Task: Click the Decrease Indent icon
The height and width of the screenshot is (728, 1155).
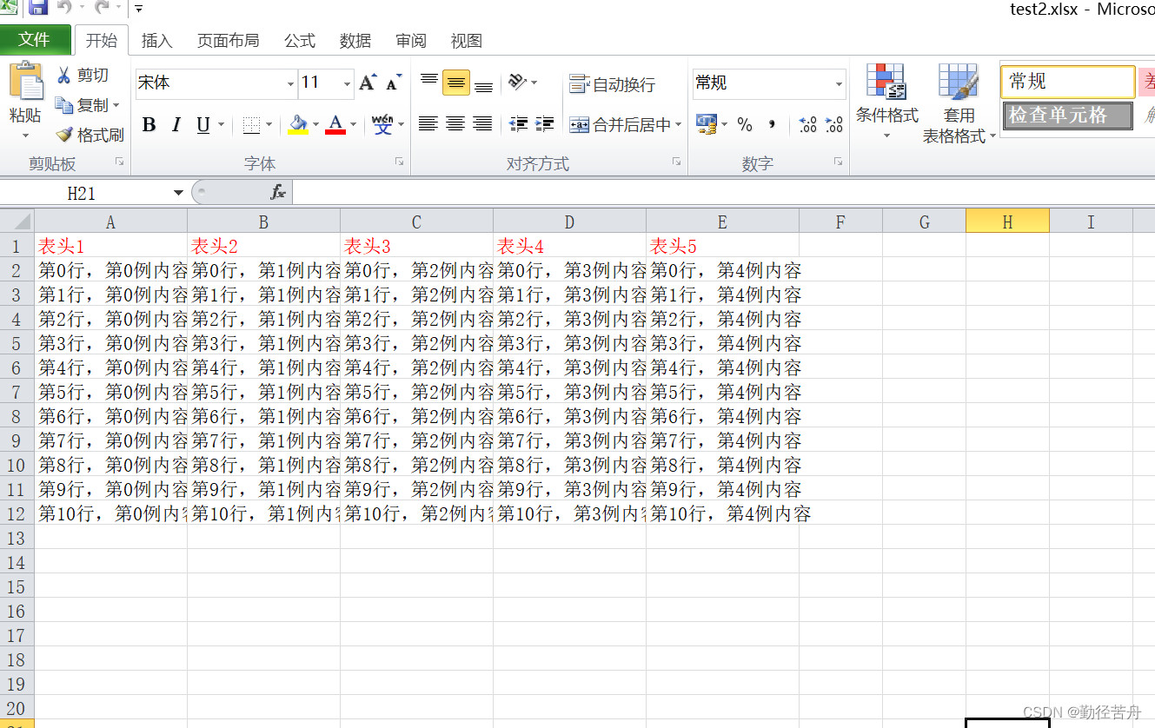Action: (x=519, y=124)
